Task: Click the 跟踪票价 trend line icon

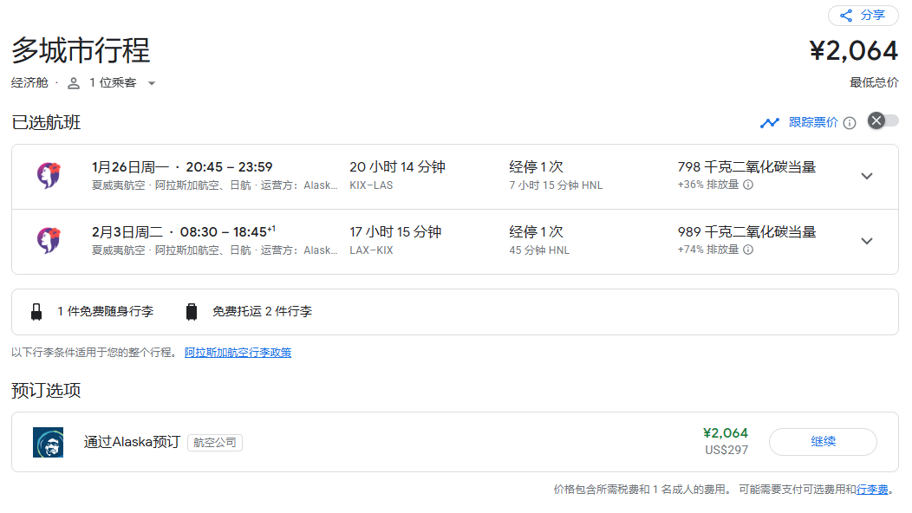Action: click(770, 123)
